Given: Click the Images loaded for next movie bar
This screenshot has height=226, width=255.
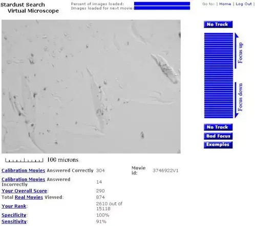Looking at the screenshot, I should pyautogui.click(x=162, y=8).
